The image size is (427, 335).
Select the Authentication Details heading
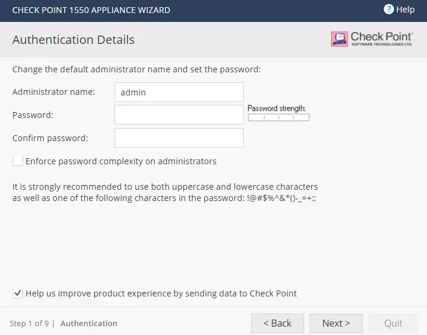pos(73,40)
